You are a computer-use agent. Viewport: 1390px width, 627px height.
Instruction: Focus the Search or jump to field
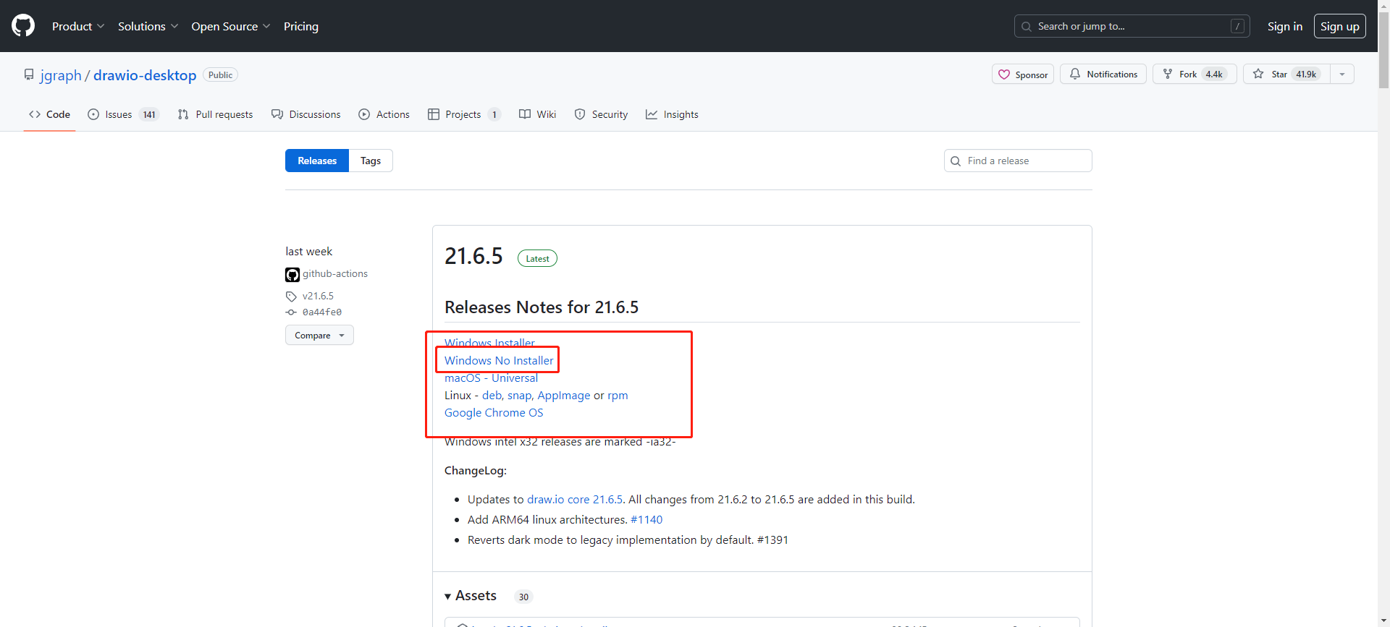click(1132, 26)
